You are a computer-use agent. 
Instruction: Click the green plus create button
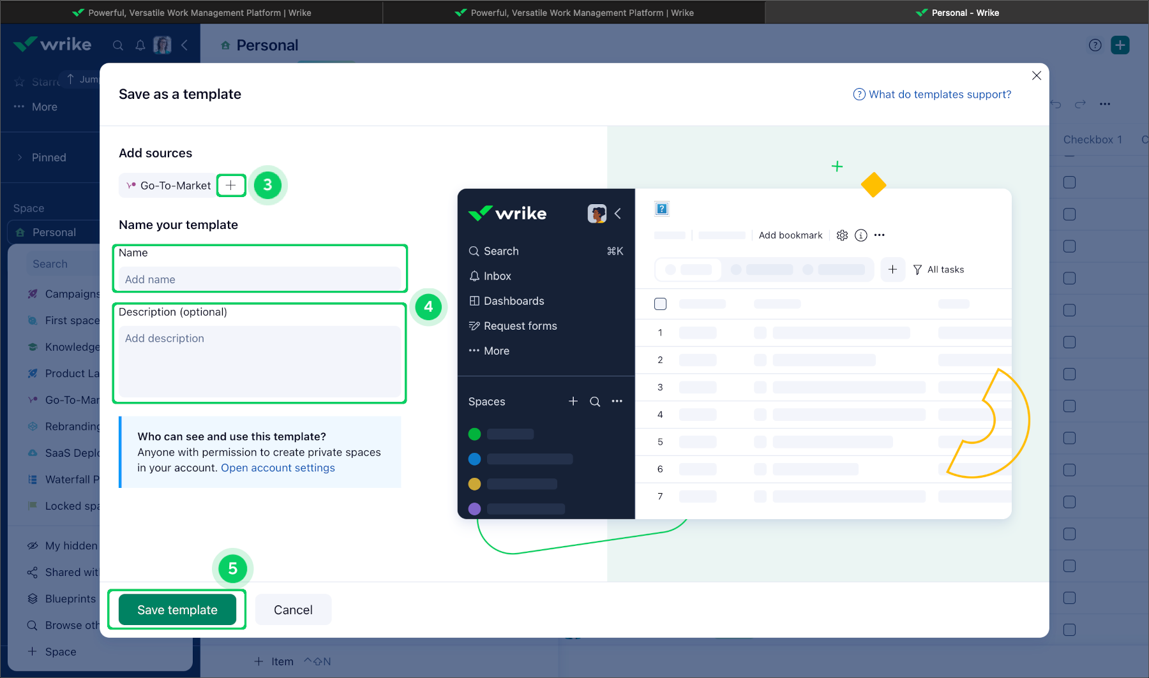(x=1120, y=45)
